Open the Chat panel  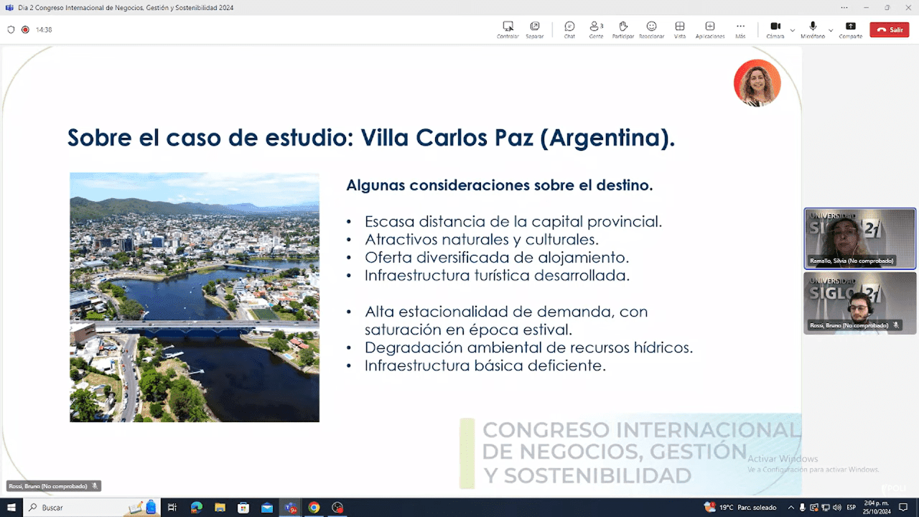(x=569, y=29)
